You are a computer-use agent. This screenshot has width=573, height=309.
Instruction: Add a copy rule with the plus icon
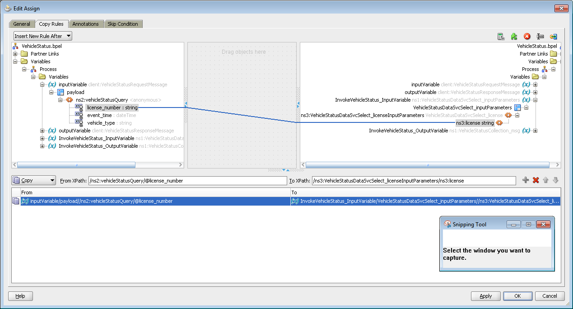coord(526,180)
